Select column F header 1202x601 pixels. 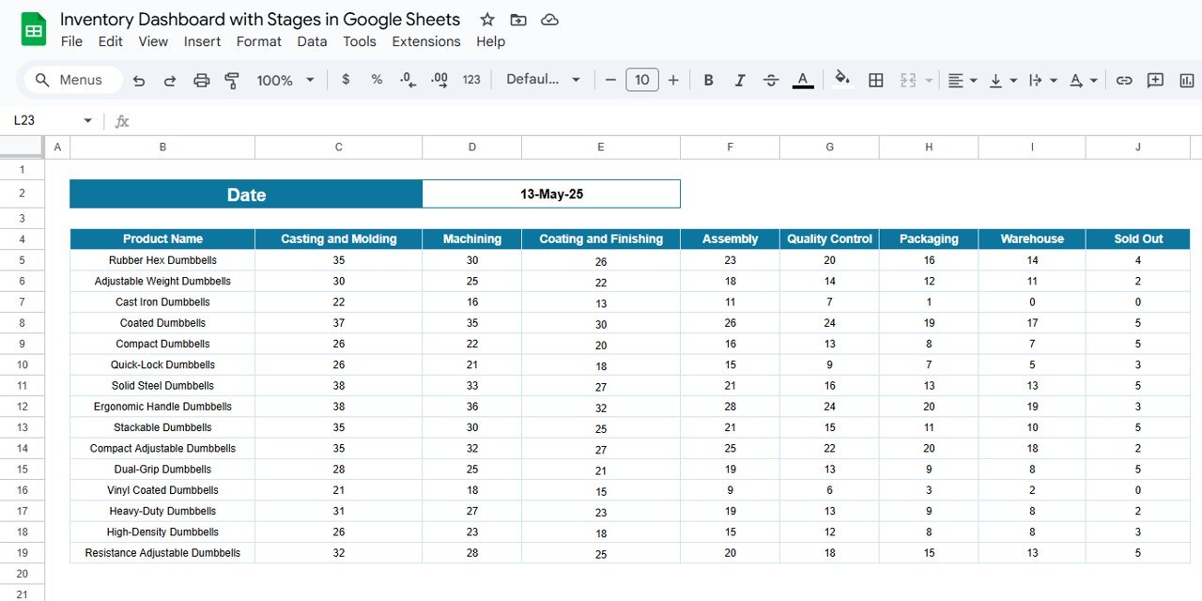pos(730,147)
